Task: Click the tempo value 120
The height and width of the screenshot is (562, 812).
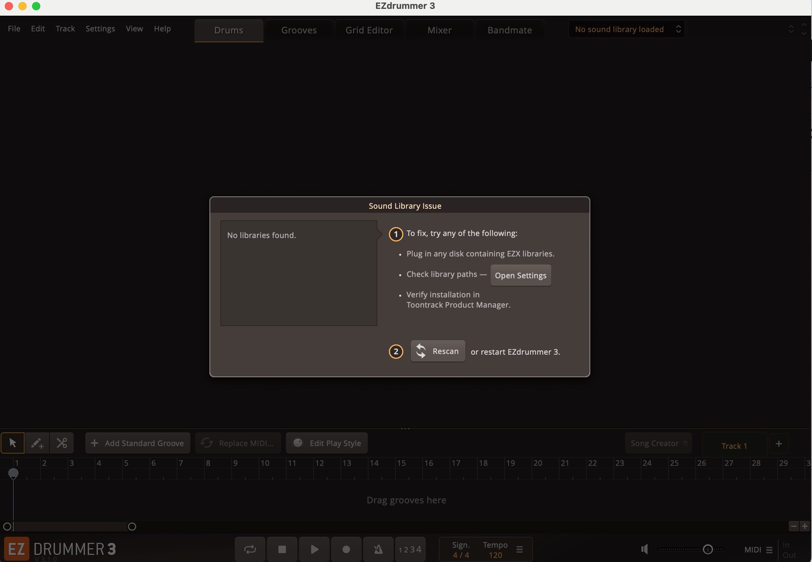Action: (x=495, y=555)
